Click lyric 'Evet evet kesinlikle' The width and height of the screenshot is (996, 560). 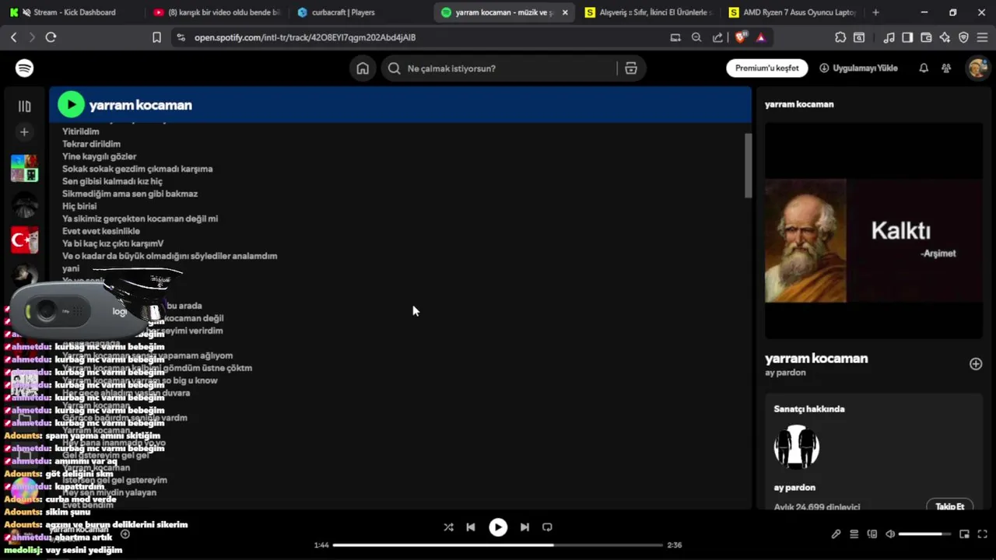pos(101,231)
